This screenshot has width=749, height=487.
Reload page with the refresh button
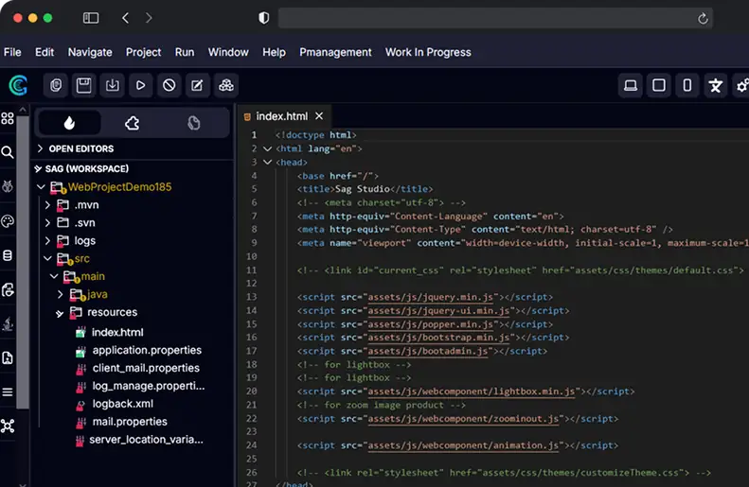click(703, 19)
